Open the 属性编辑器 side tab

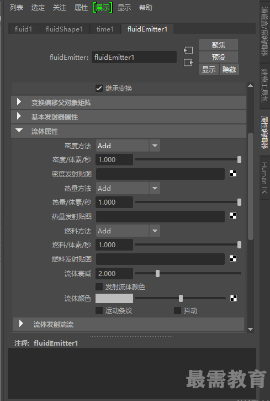pos(264,132)
